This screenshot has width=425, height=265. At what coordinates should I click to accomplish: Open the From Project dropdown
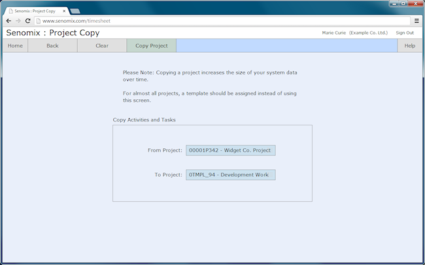pos(231,150)
